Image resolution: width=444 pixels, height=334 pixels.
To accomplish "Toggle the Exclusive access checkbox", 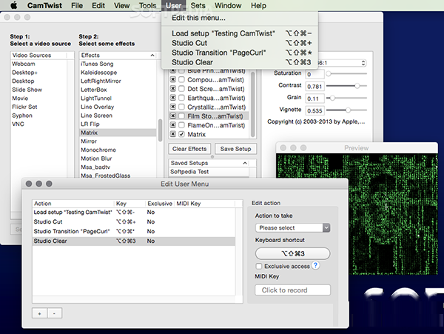I will (259, 267).
